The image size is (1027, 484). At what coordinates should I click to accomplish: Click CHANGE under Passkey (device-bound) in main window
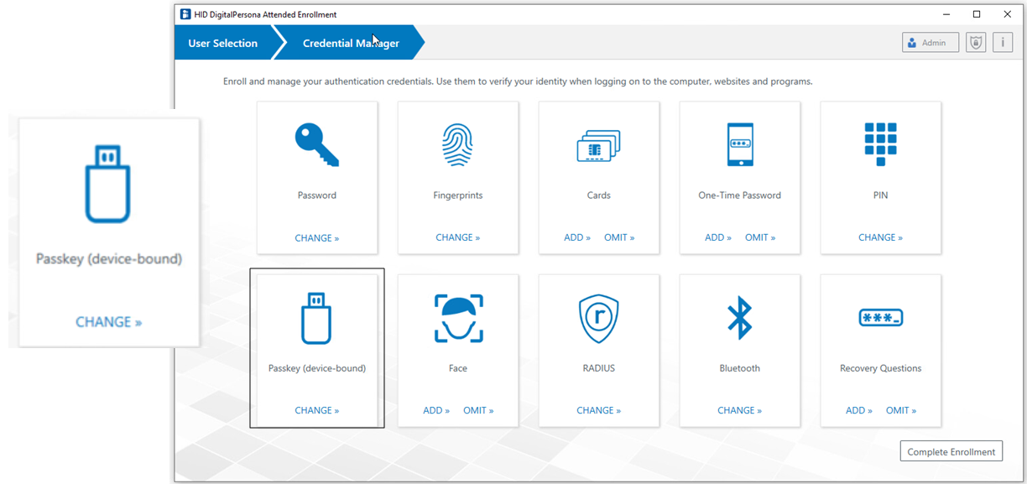point(316,410)
